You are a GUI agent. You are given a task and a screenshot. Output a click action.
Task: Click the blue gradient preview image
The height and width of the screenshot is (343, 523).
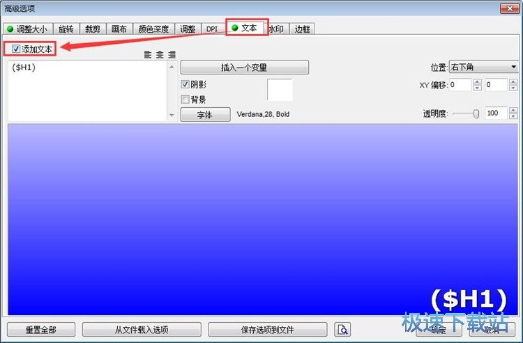tap(263, 220)
